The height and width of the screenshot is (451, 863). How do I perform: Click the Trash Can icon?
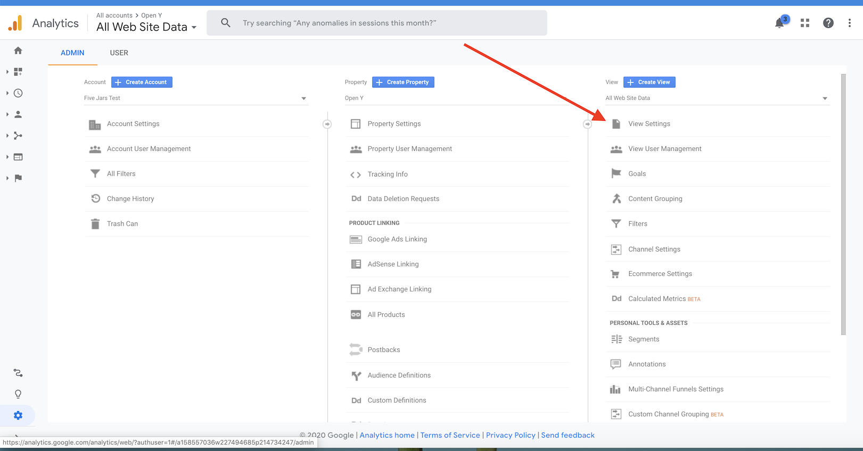(95, 224)
